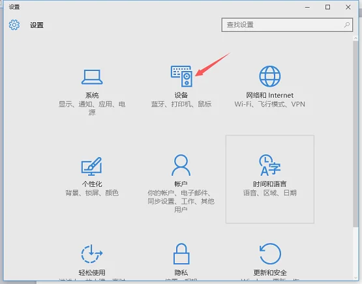362x284 pixels.
Task: Click the magnifier icon in search box
Action: click(x=347, y=25)
